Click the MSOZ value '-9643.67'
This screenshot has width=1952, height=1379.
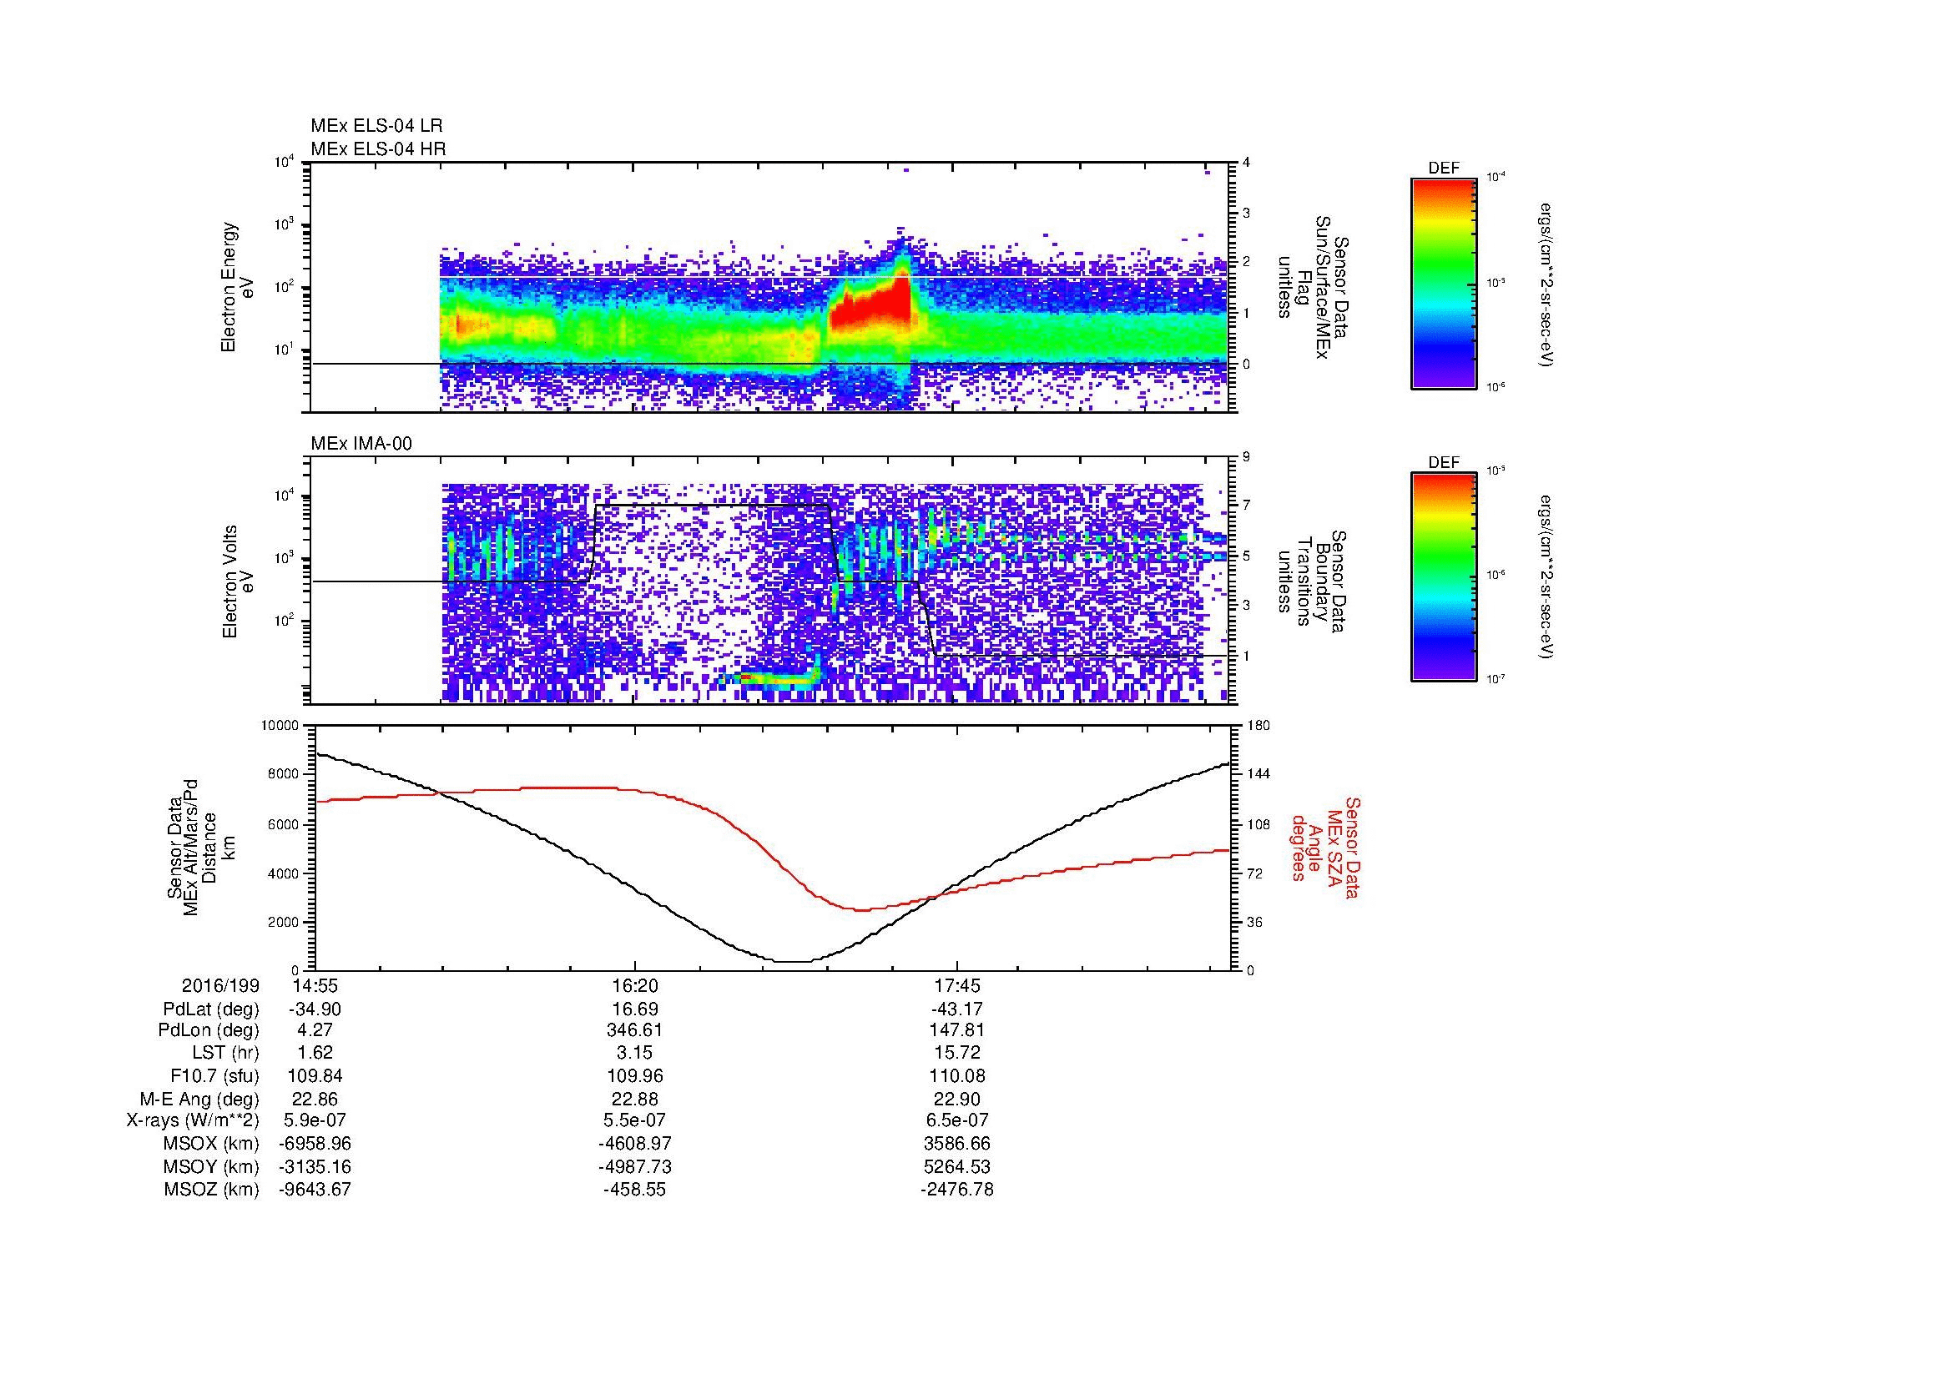pos(315,1190)
